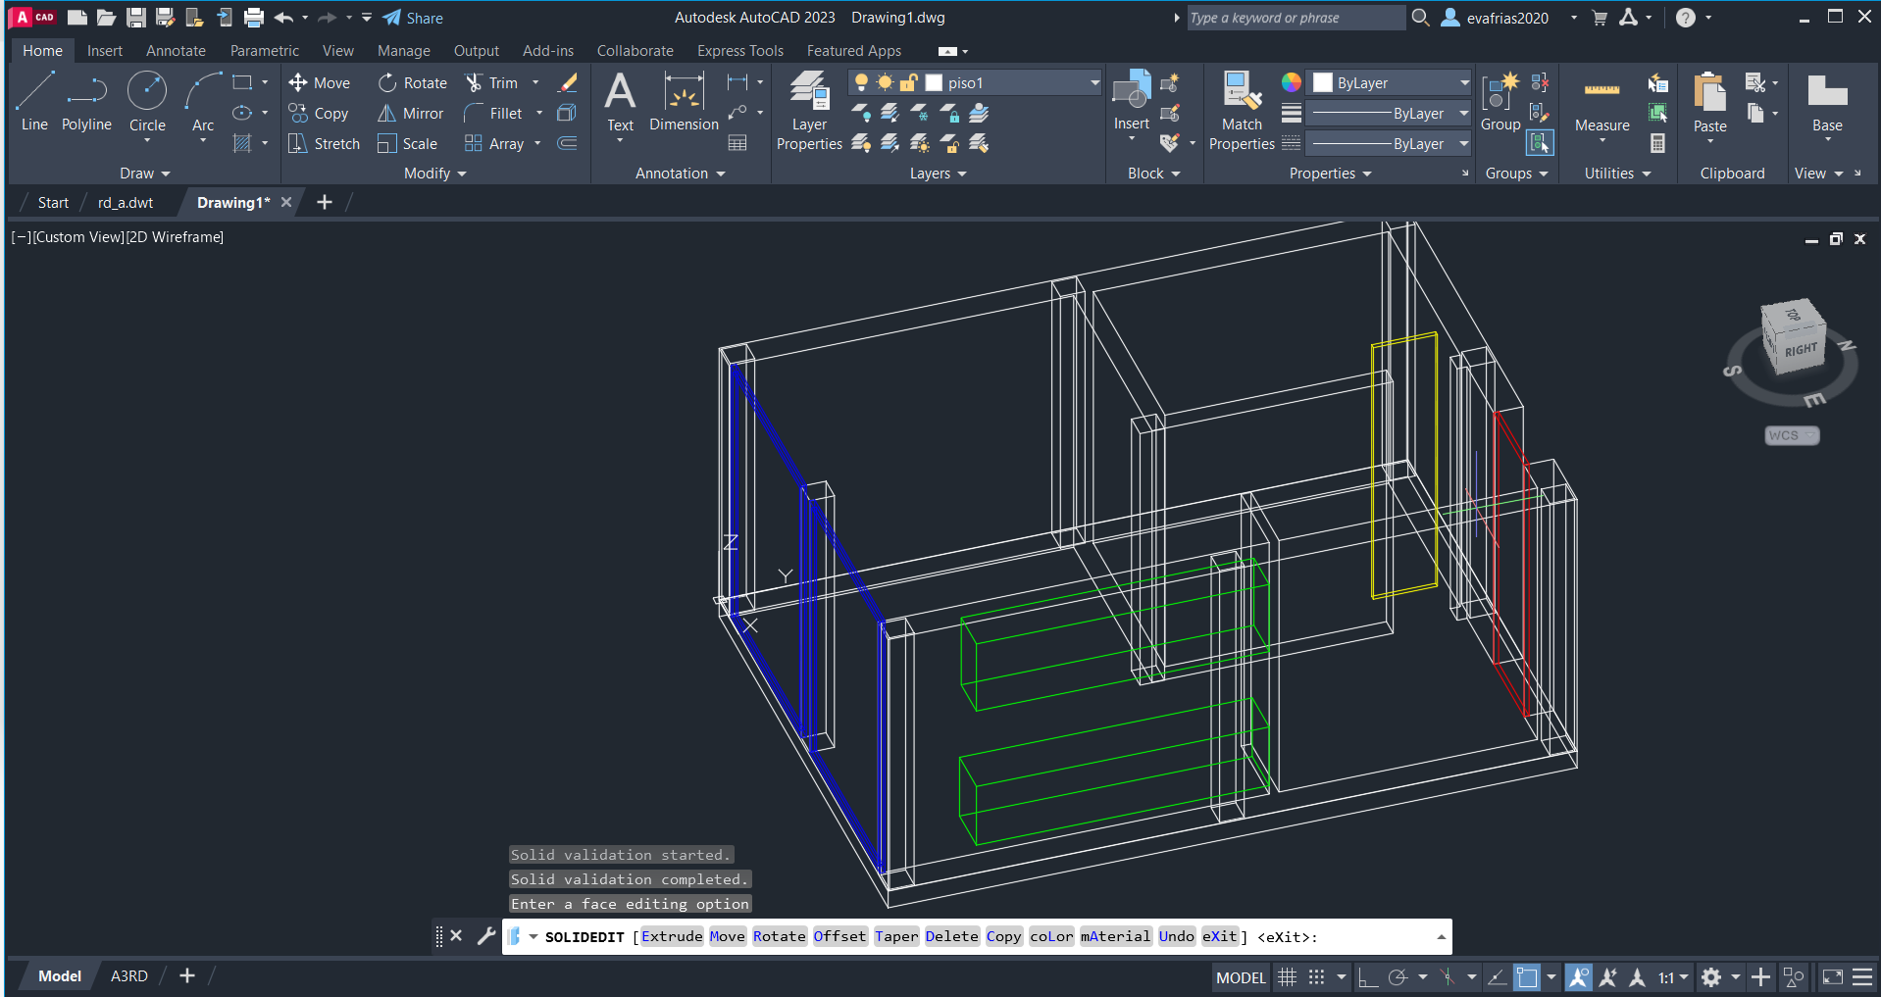Select the Match Properties tool
Image resolution: width=1881 pixels, height=997 pixels.
1242,112
